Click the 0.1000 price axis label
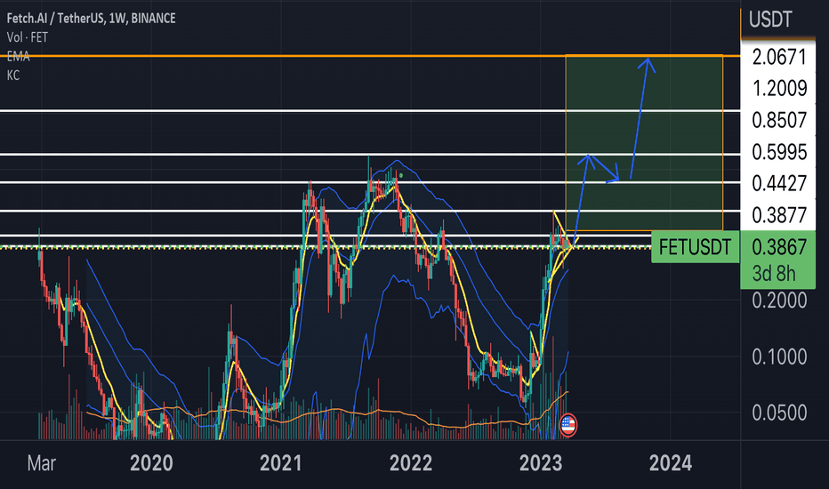 click(x=779, y=357)
